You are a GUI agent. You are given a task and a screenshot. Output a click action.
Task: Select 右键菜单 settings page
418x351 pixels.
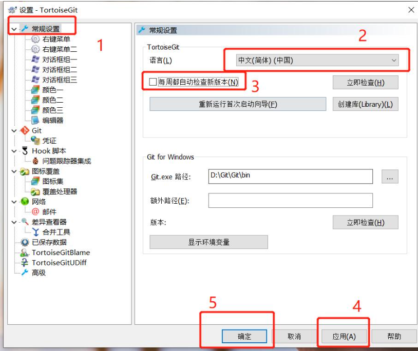[56, 39]
